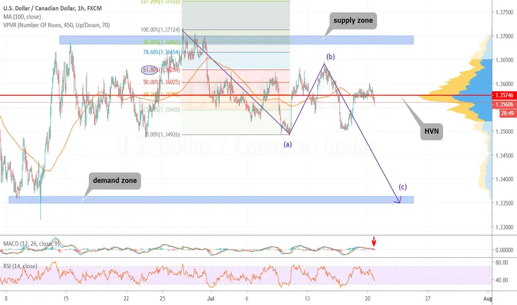Select the MACD (12, 26, close, 9) legend
The height and width of the screenshot is (305, 517).
(x=31, y=243)
